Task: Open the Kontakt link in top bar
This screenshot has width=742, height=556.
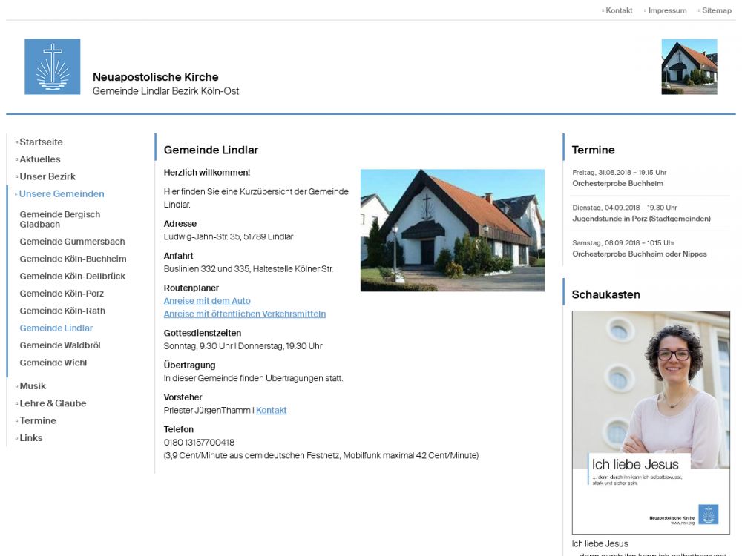Action: (619, 10)
